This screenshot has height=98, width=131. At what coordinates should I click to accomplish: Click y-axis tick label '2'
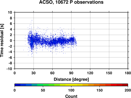coord(11,35)
